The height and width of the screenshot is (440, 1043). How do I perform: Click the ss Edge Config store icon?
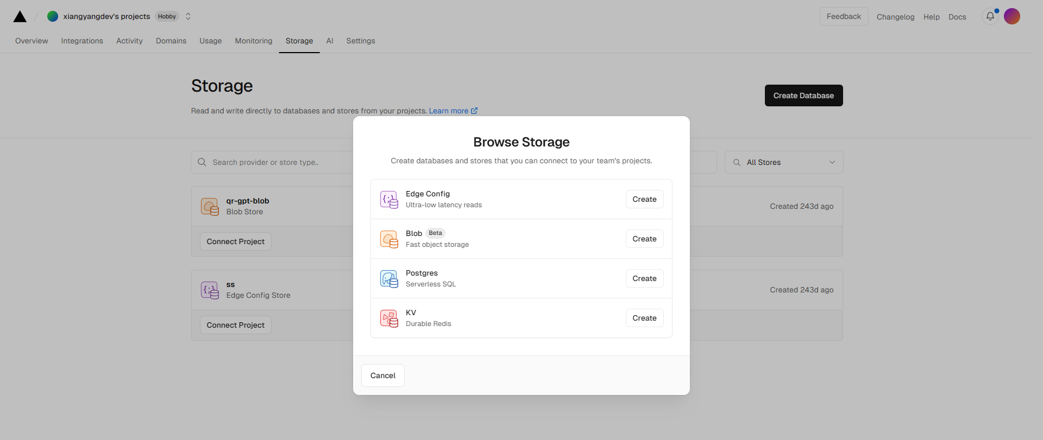coord(210,290)
